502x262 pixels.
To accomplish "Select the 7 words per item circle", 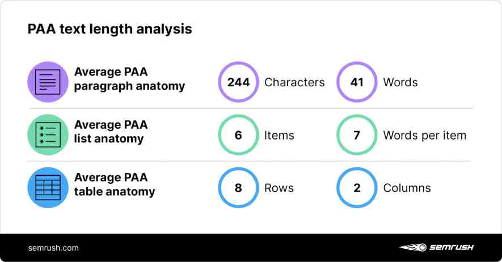I will pos(357,134).
